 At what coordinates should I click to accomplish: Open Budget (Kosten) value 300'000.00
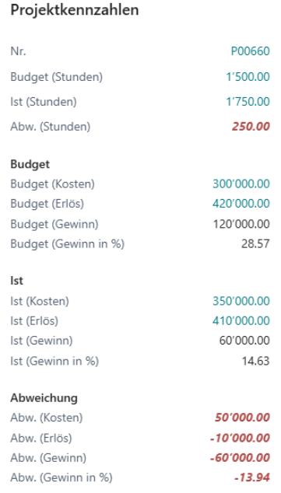241,184
